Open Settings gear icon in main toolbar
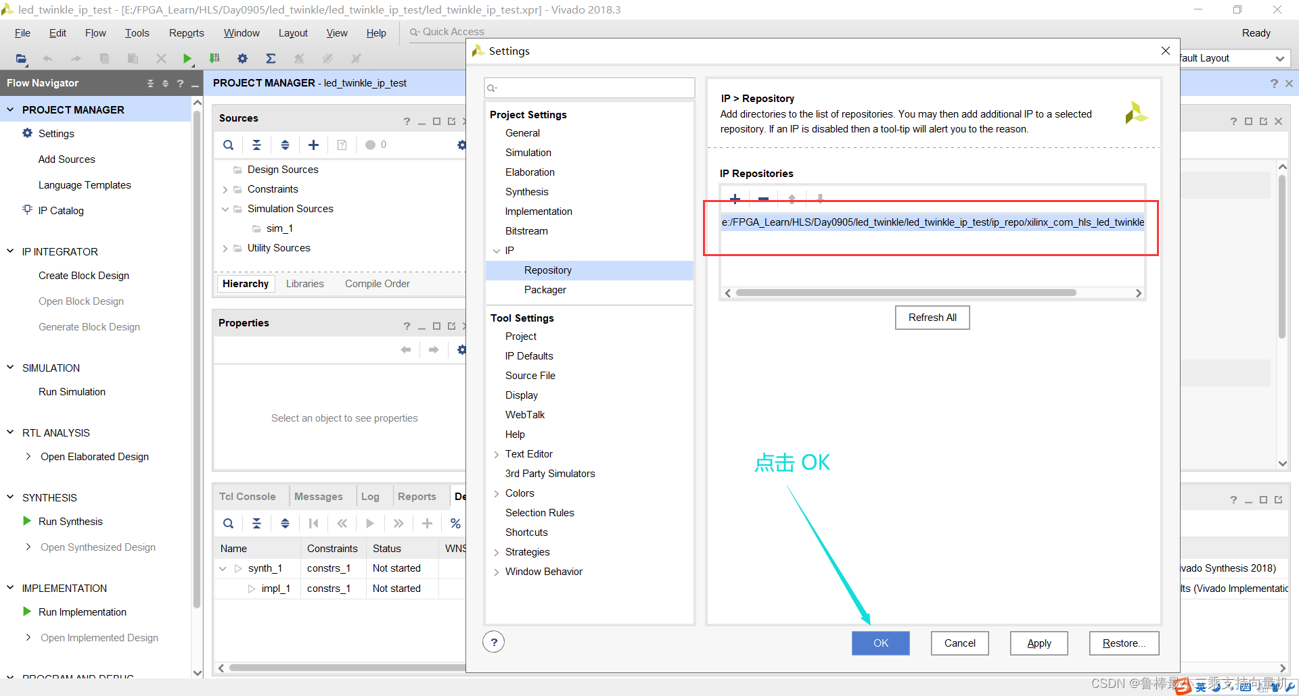Screen dimensions: 1299x696 [242, 59]
